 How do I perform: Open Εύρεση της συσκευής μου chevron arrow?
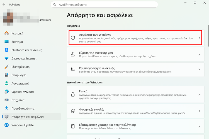pos(199,54)
